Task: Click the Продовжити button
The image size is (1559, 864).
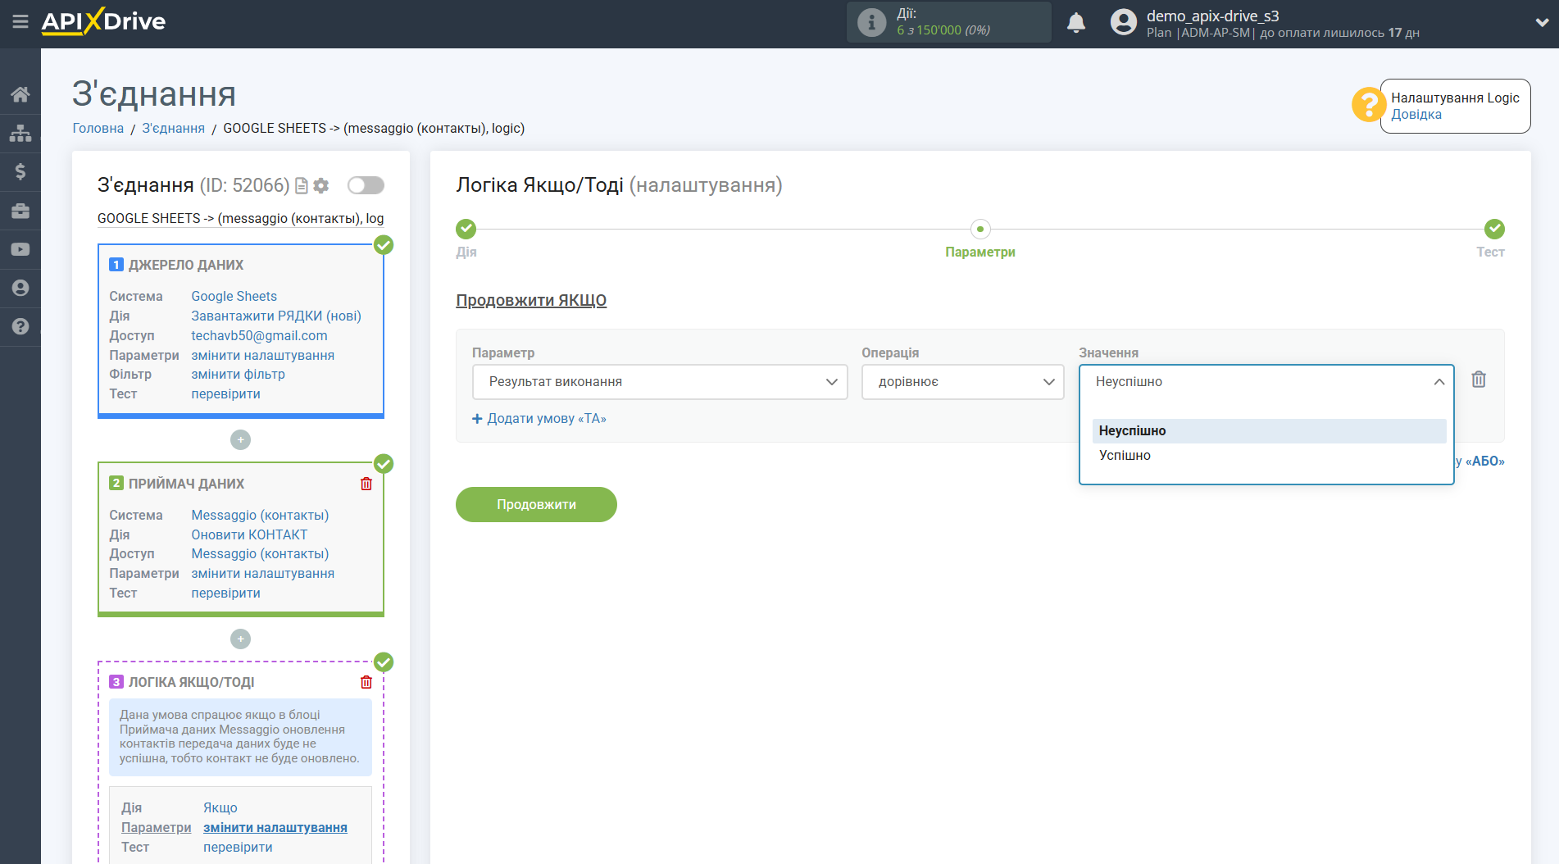Action: (536, 505)
